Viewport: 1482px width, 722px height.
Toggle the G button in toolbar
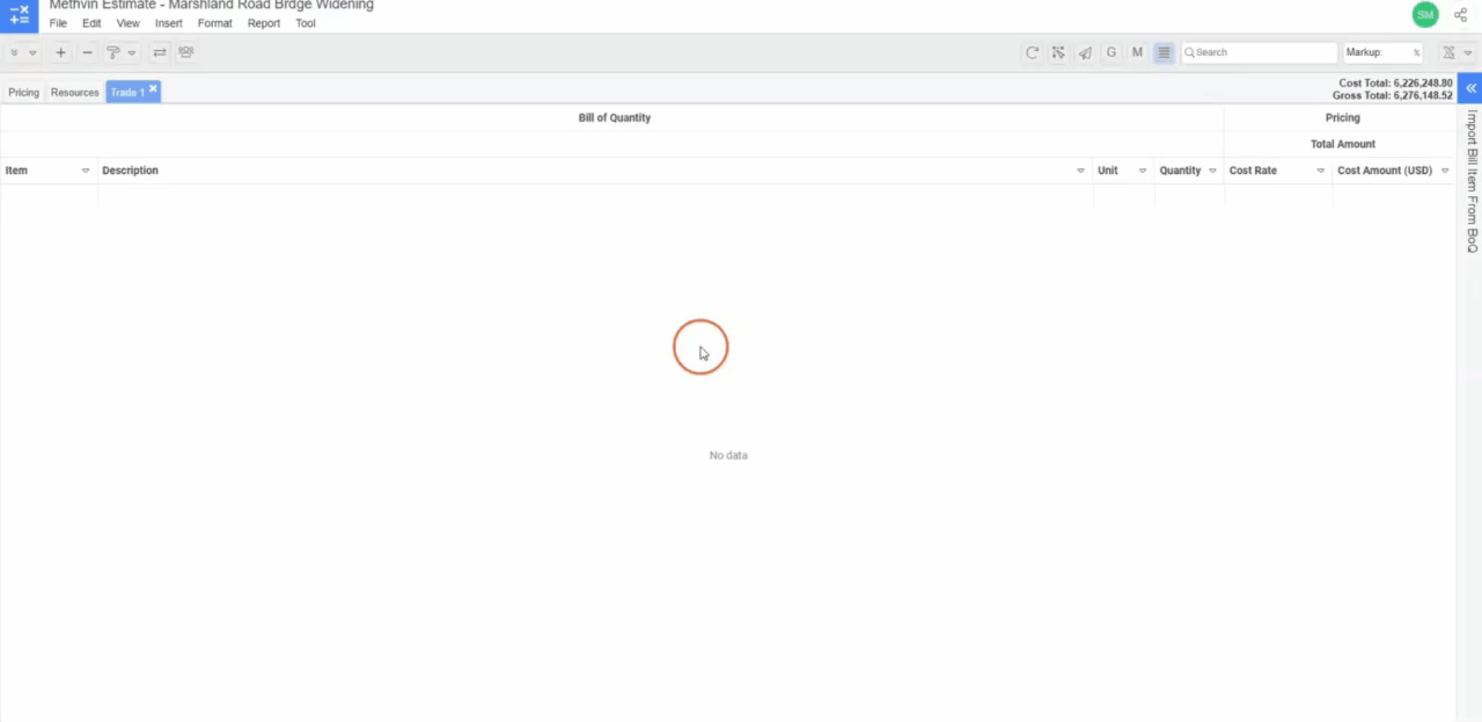pos(1111,52)
